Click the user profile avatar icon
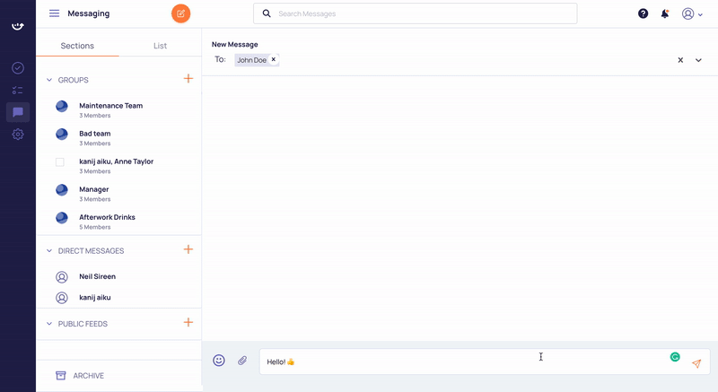This screenshot has height=392, width=718. (687, 13)
